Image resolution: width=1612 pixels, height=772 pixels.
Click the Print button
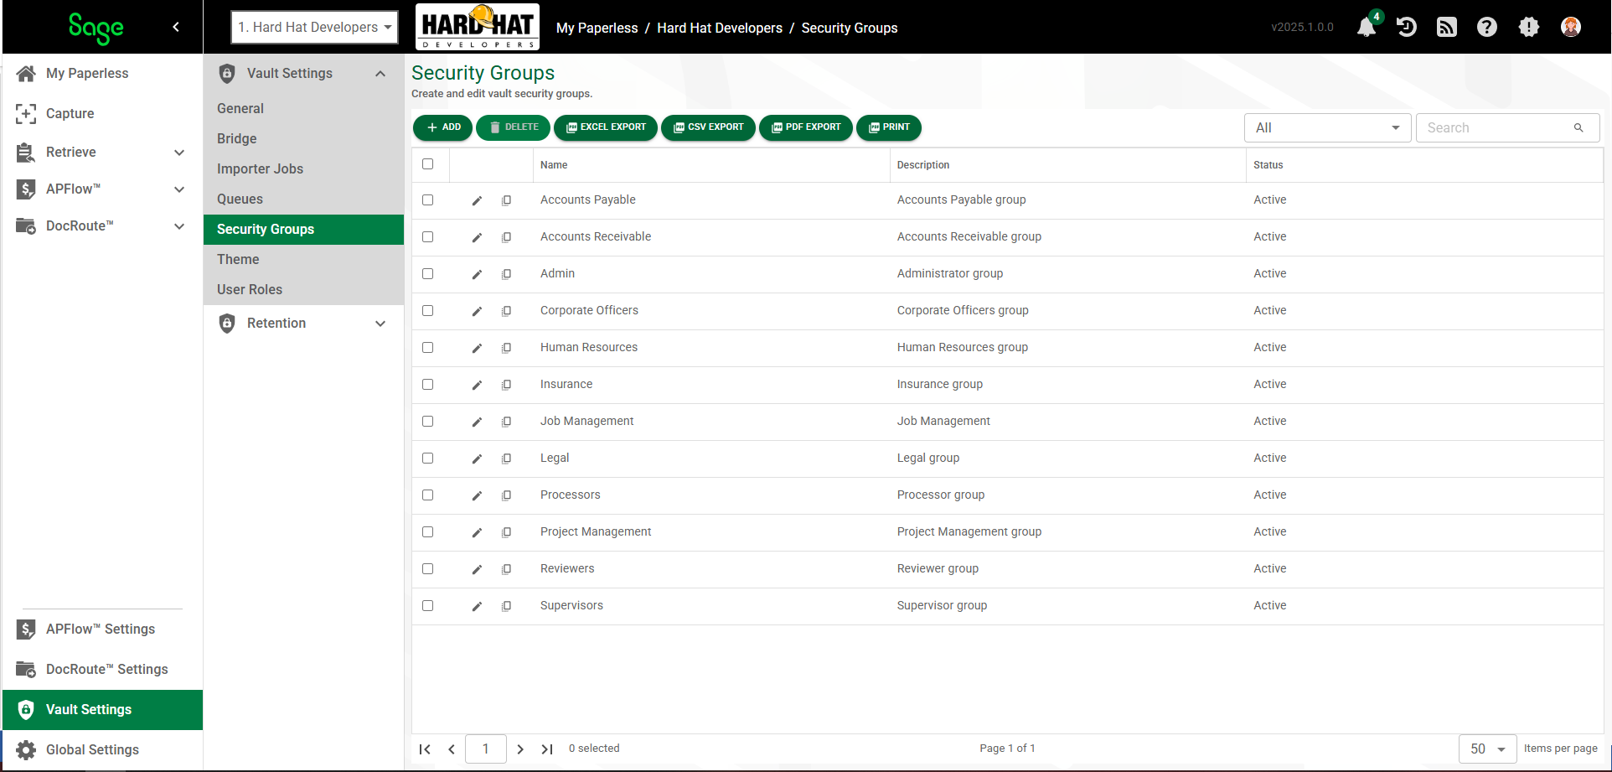(x=889, y=127)
